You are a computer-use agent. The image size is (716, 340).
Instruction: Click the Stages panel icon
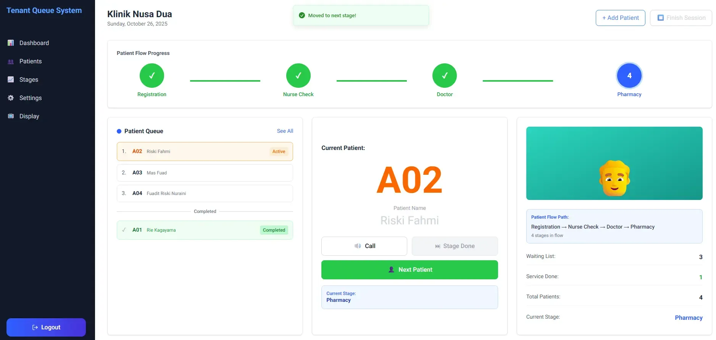click(10, 79)
